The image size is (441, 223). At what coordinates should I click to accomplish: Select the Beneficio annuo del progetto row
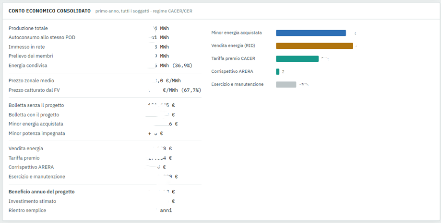tap(105, 192)
